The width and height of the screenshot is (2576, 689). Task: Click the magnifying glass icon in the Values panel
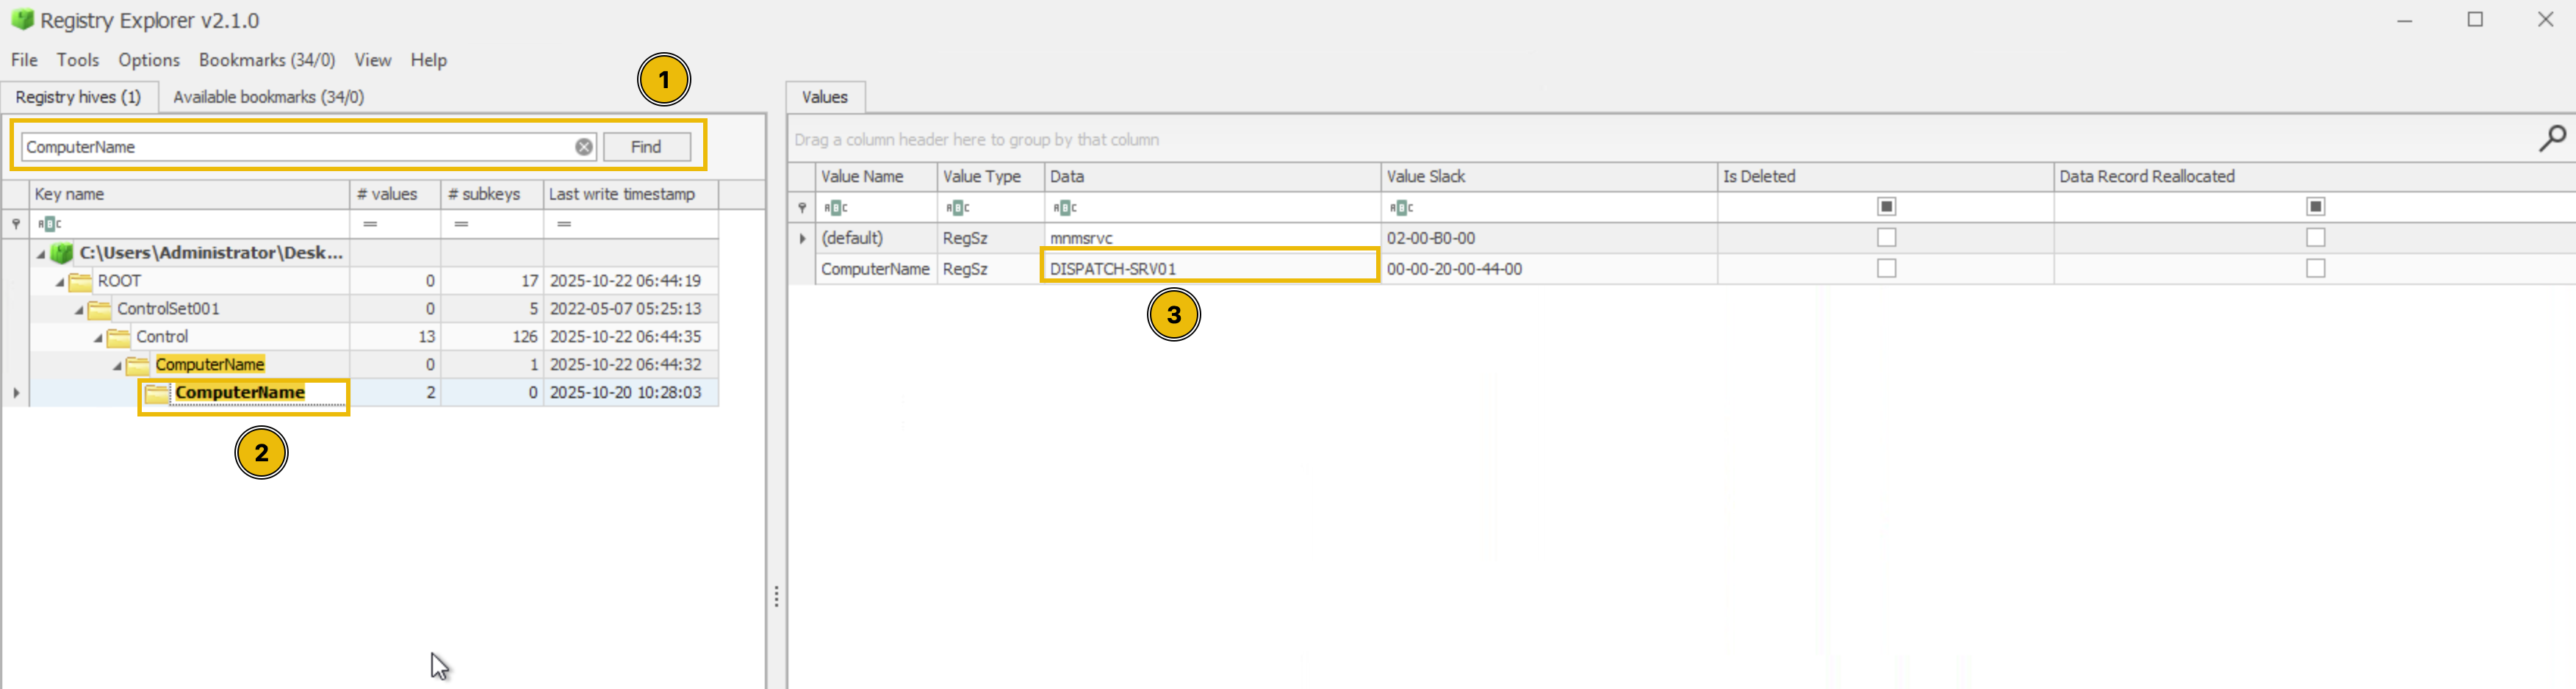coord(2553,137)
